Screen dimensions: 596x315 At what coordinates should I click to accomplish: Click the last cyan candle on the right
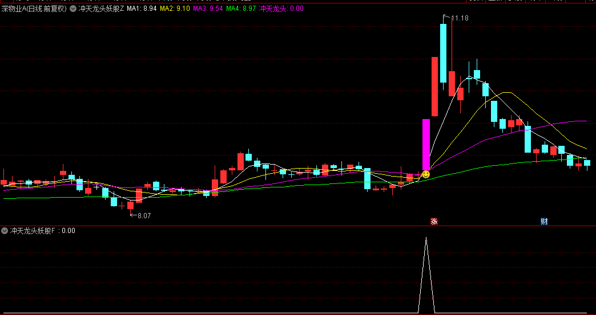point(587,163)
